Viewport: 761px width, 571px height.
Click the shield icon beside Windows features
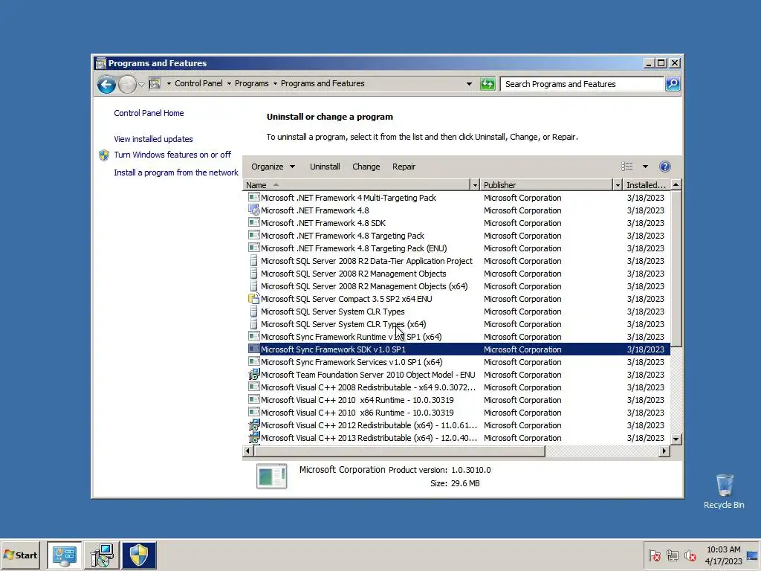[104, 155]
